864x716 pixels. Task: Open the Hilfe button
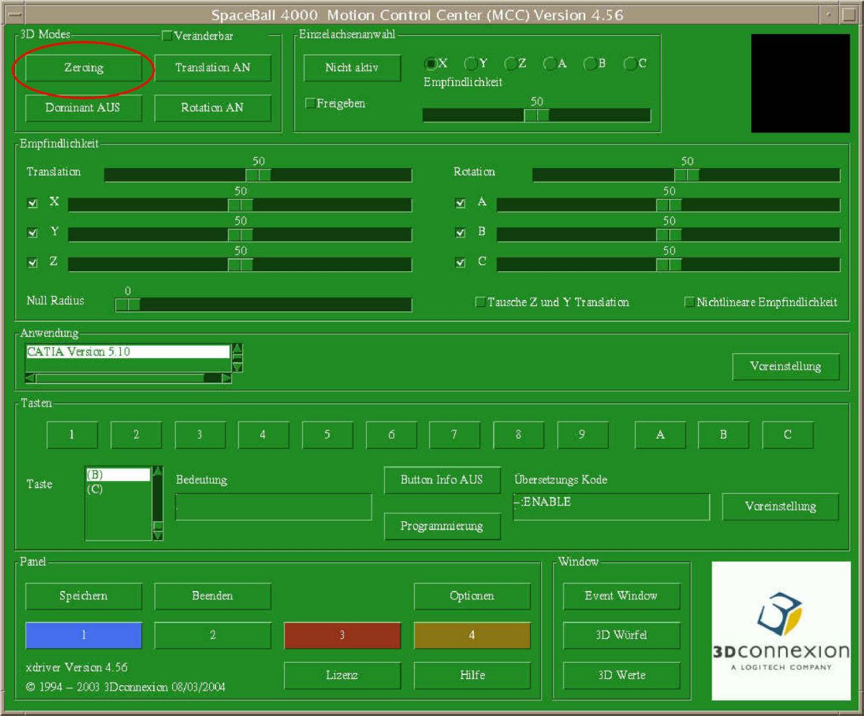472,675
